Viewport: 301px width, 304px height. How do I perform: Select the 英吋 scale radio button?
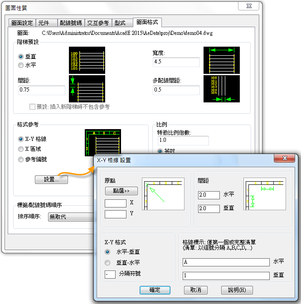coord(160,151)
